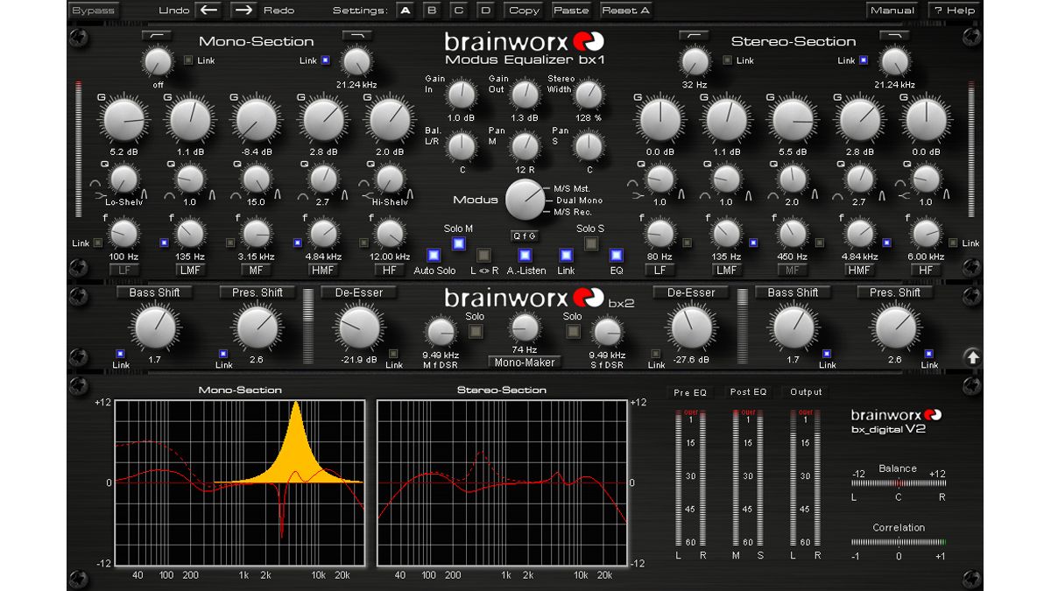Click the brainworx logo in the bx1 section
Screen dimensions: 1051x591
pos(511,40)
